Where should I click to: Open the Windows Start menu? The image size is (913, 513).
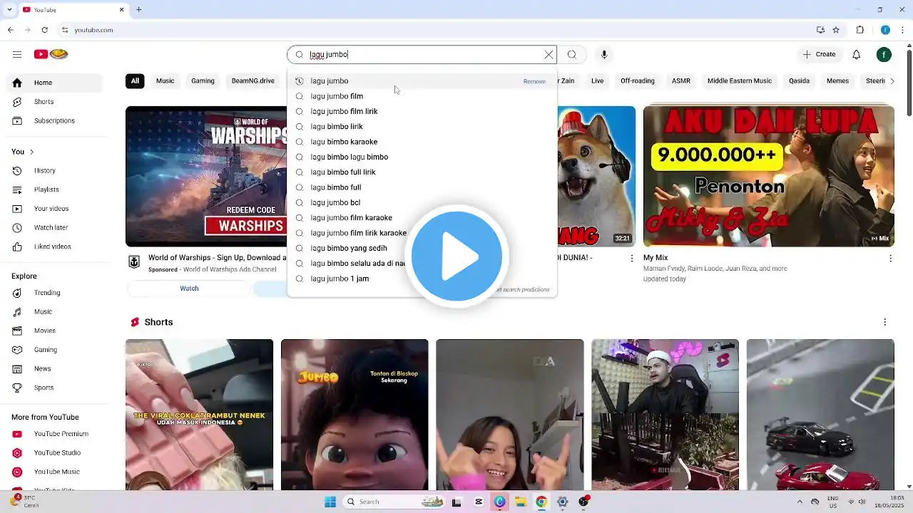coord(330,502)
